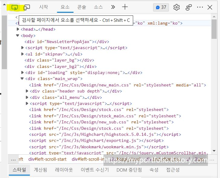Expand the first text/javascript script node
The image size is (220, 178).
click(x=22, y=48)
